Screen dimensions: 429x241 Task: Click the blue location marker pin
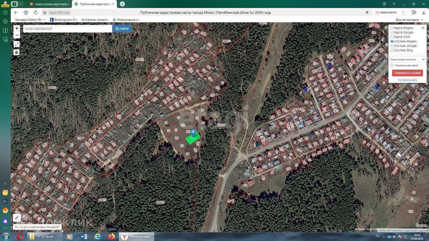coord(193,133)
